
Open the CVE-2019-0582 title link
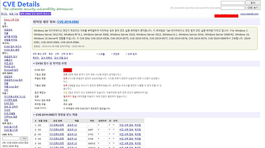68,22
